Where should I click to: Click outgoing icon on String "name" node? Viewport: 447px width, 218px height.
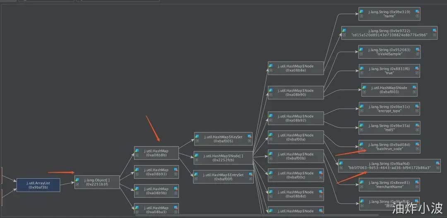click(417, 12)
